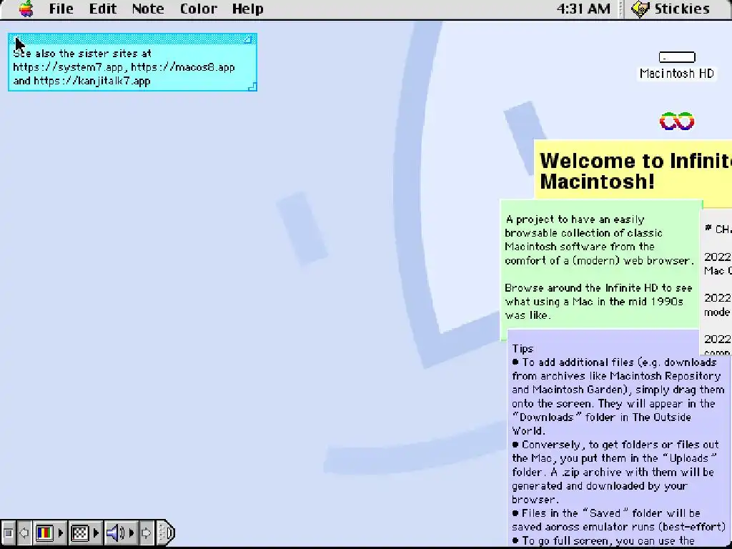Image resolution: width=732 pixels, height=549 pixels.
Task: Open the Help menu
Action: click(248, 9)
